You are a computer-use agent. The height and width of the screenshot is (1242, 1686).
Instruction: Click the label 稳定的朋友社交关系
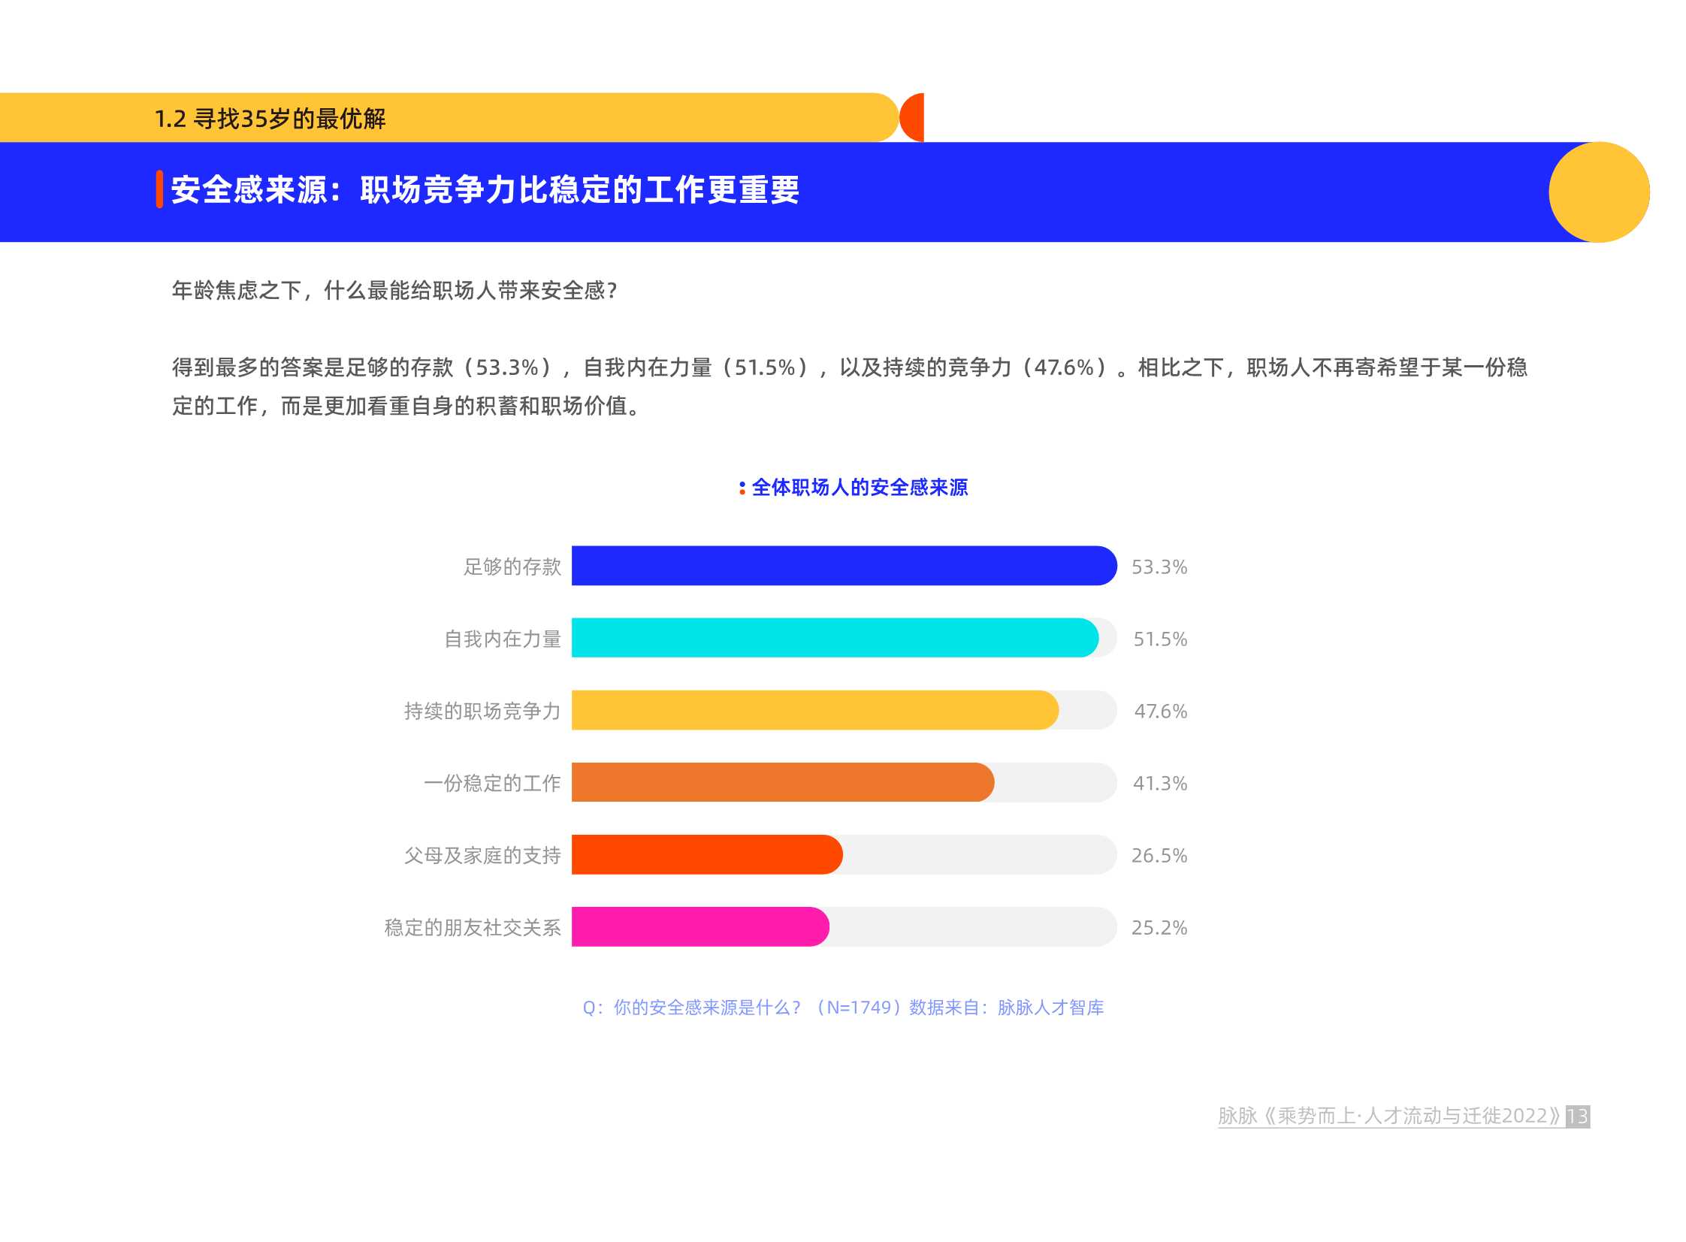pos(473,927)
